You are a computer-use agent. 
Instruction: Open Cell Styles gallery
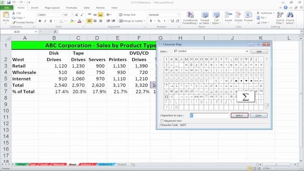pyautogui.click(x=216, y=18)
